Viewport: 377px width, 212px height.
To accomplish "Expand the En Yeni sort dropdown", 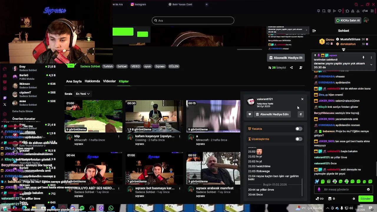I will (x=83, y=94).
